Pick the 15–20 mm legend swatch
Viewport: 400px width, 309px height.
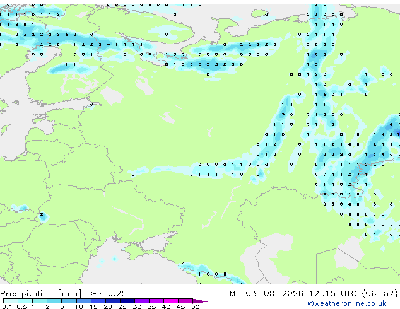(98, 301)
